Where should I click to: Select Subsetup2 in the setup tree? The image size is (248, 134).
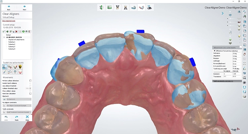tap(12, 44)
